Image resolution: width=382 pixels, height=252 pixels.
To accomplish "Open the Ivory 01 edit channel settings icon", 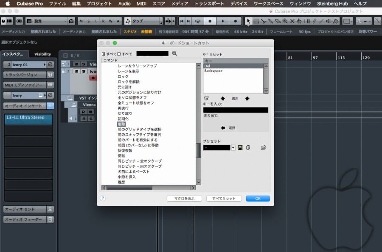I will [x=50, y=64].
